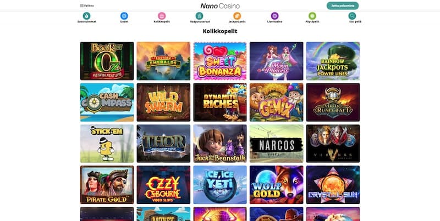This screenshot has height=221, width=440.
Task: Open the orange Jackpot pelit icon
Action: (237, 16)
